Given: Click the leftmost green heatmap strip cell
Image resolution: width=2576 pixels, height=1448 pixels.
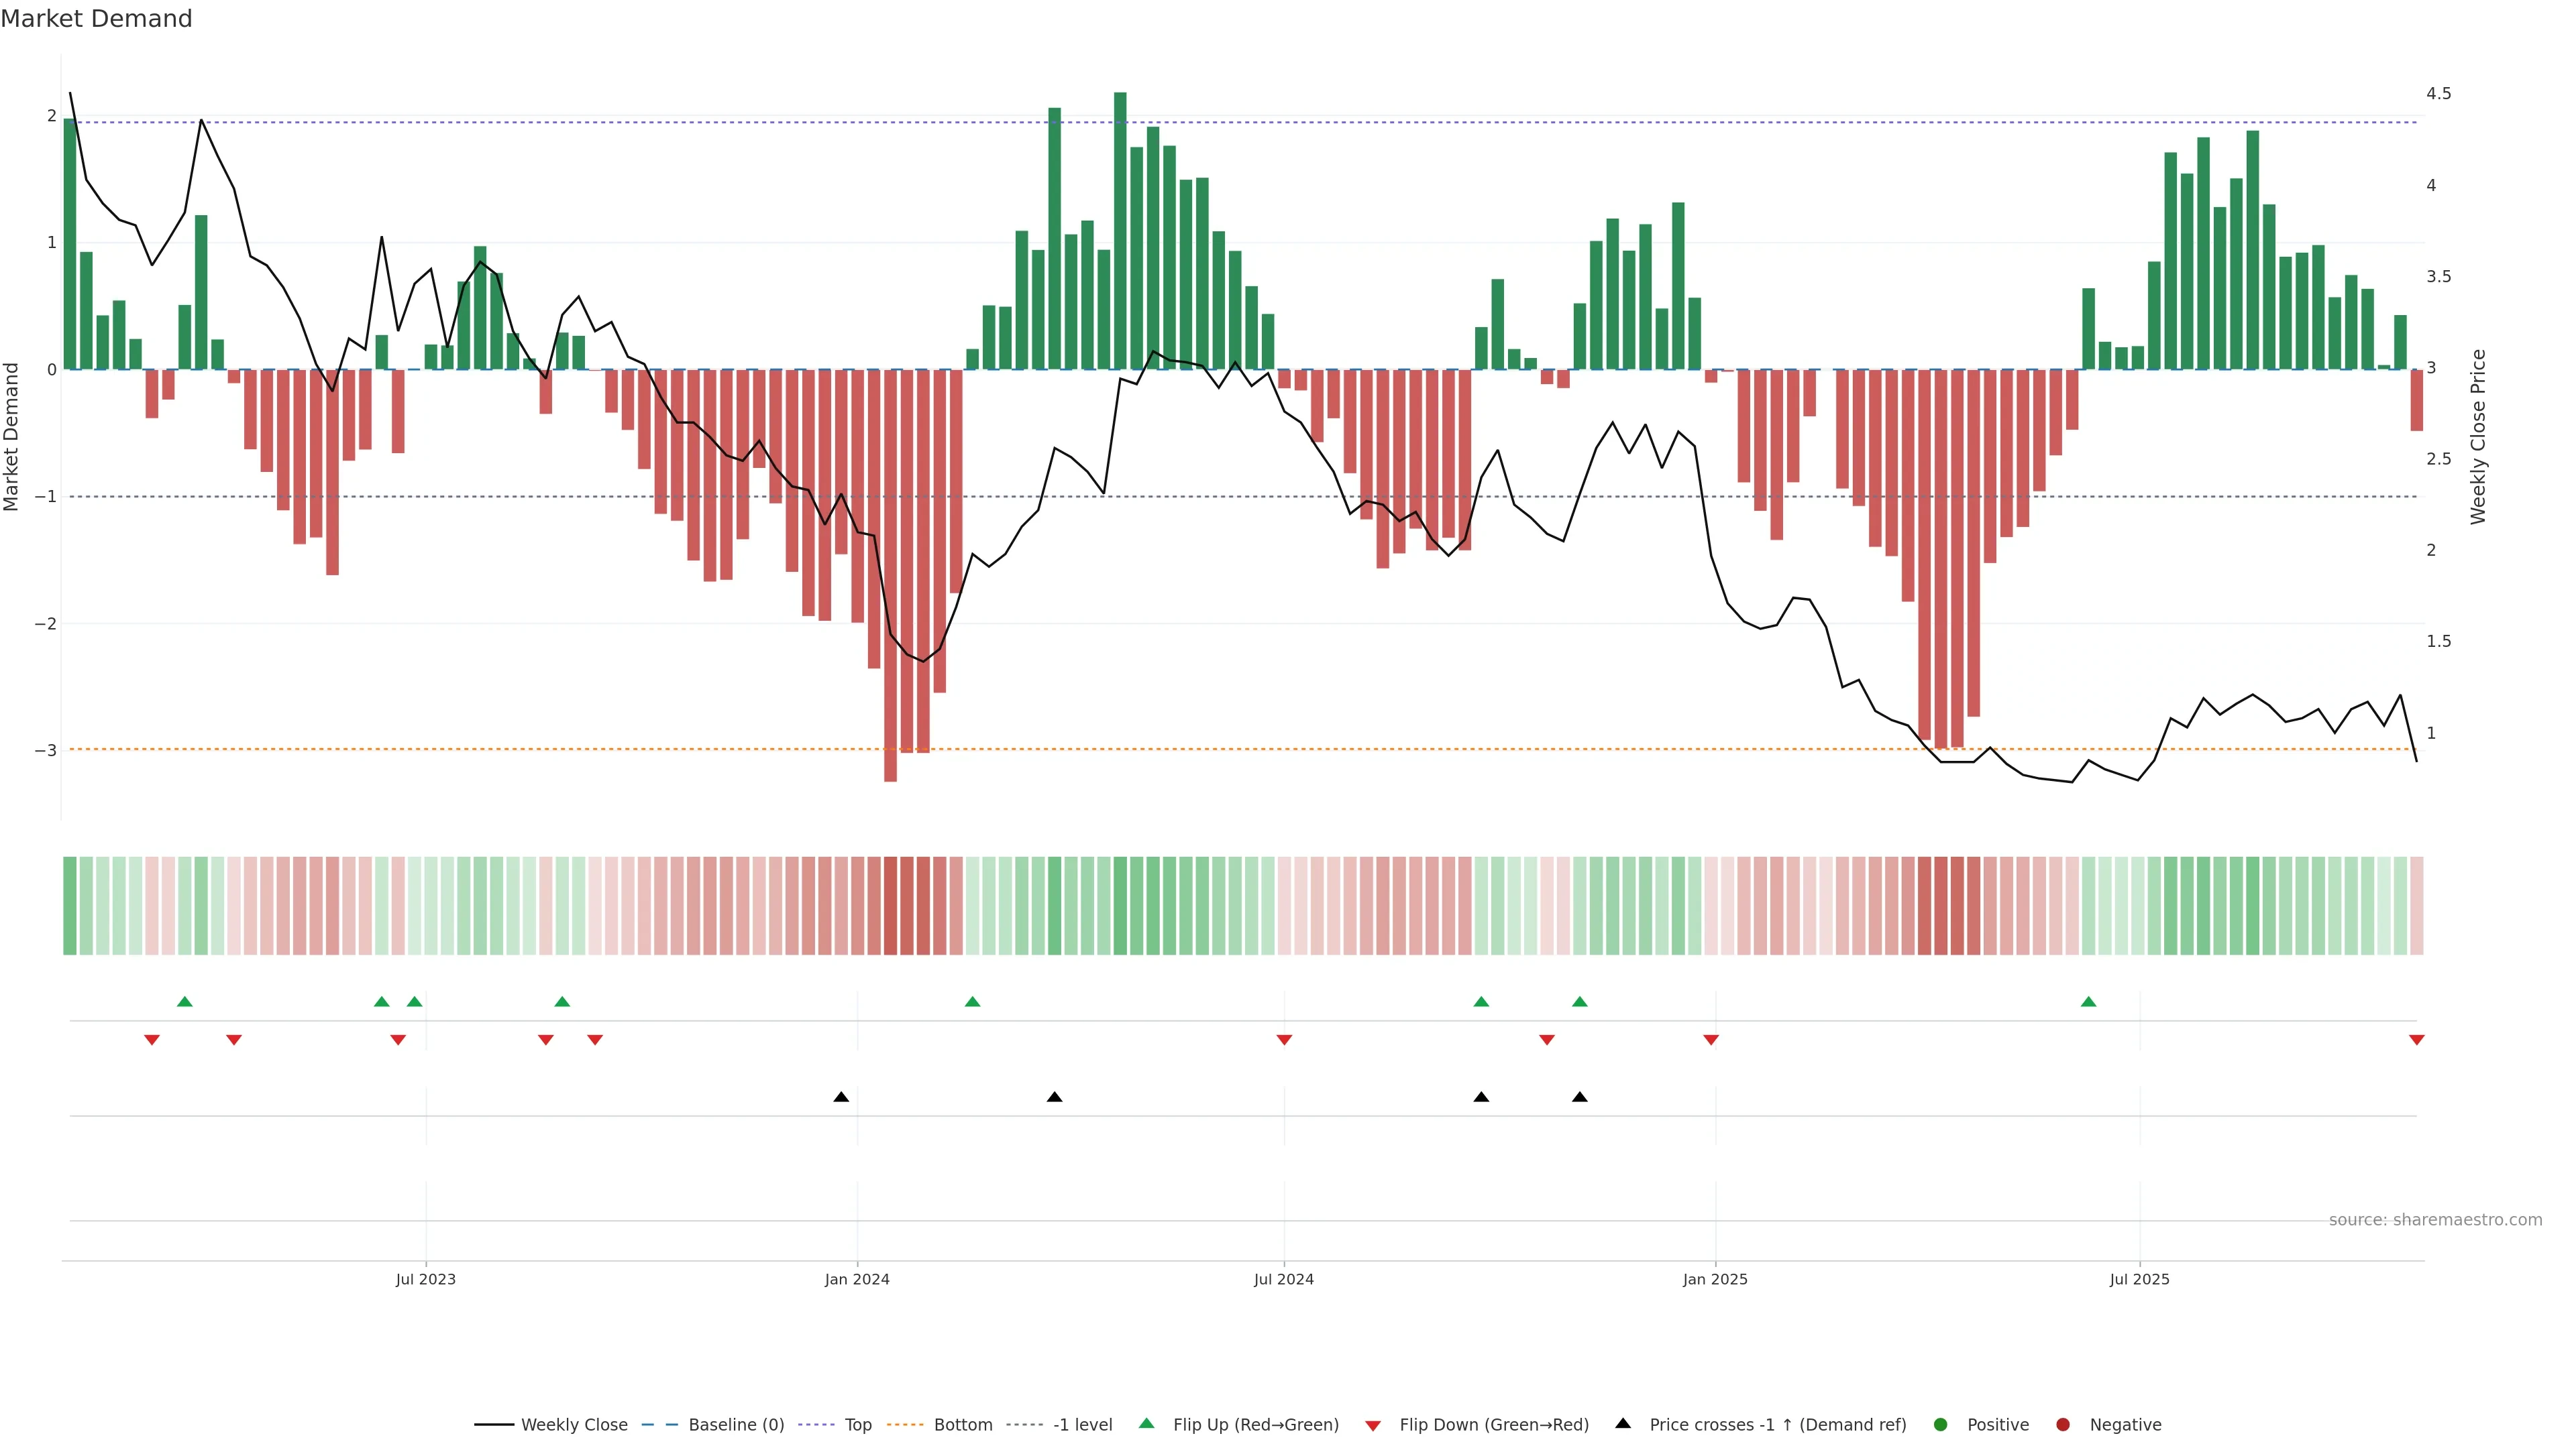Looking at the screenshot, I should tap(70, 906).
